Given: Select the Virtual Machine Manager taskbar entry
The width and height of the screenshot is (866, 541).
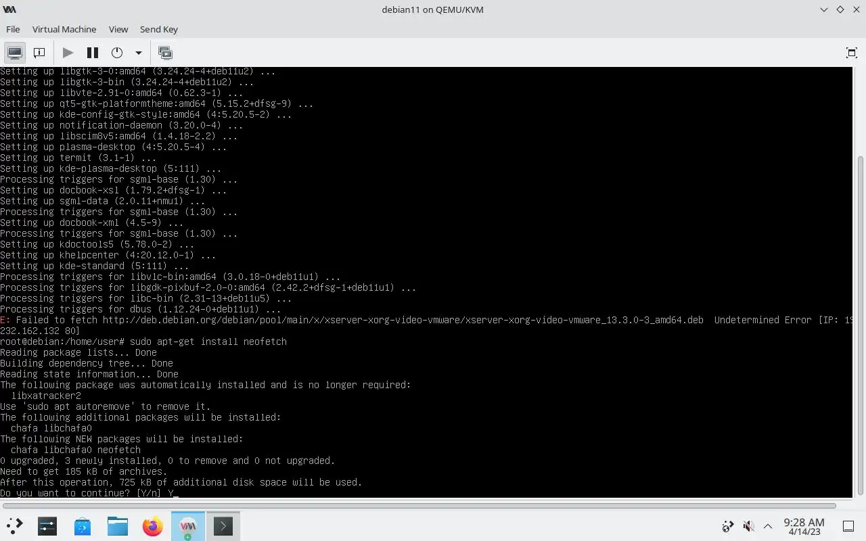Looking at the screenshot, I should pos(188,525).
